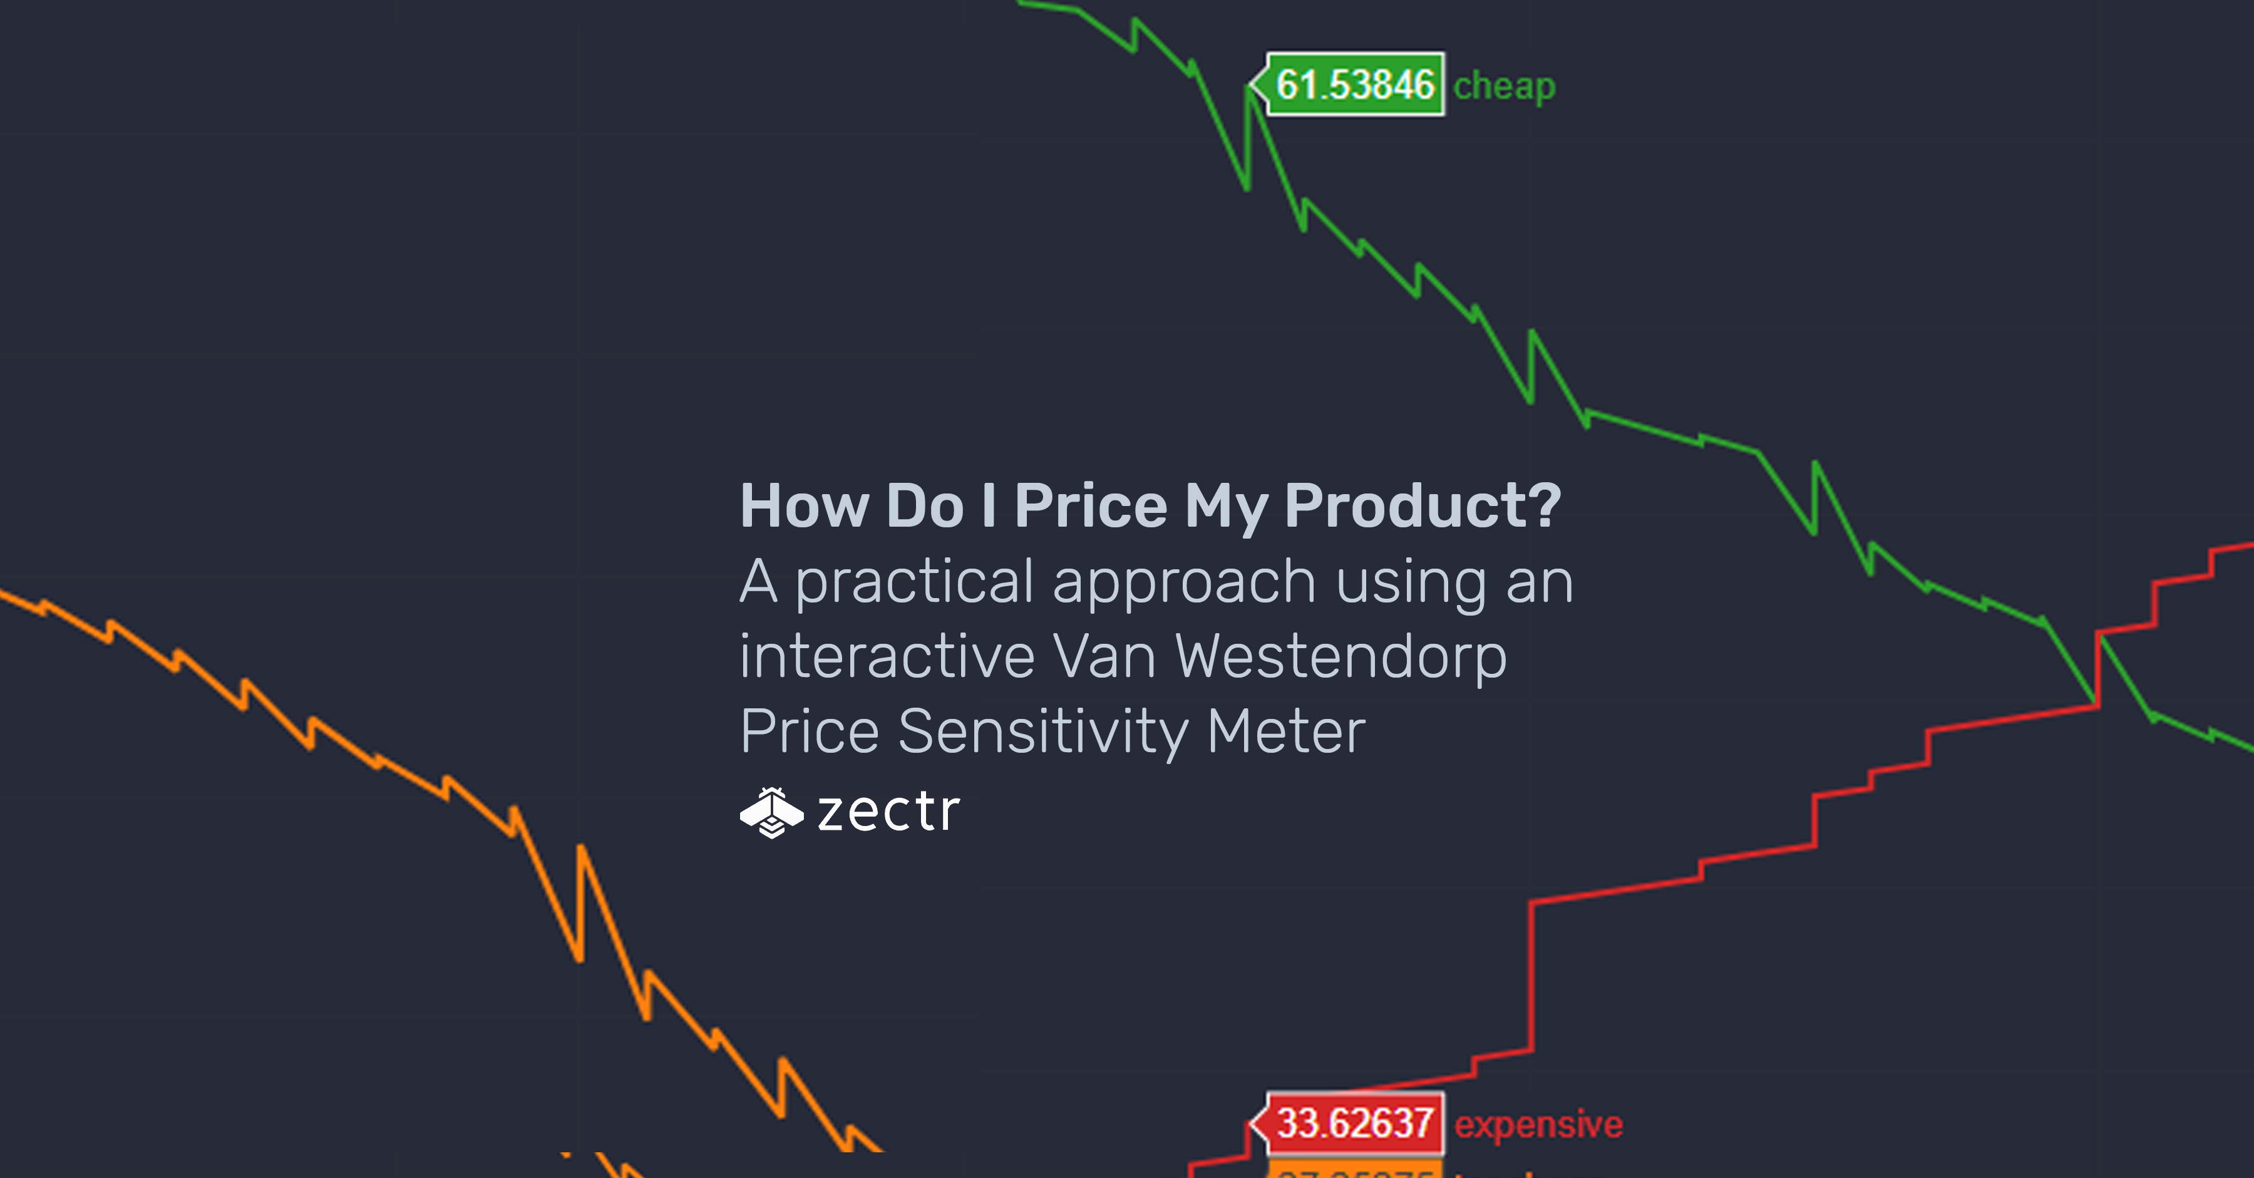Viewport: 2254px width, 1178px height.
Task: Click the 'How Do I Price My Product?' heading
Action: (1150, 506)
